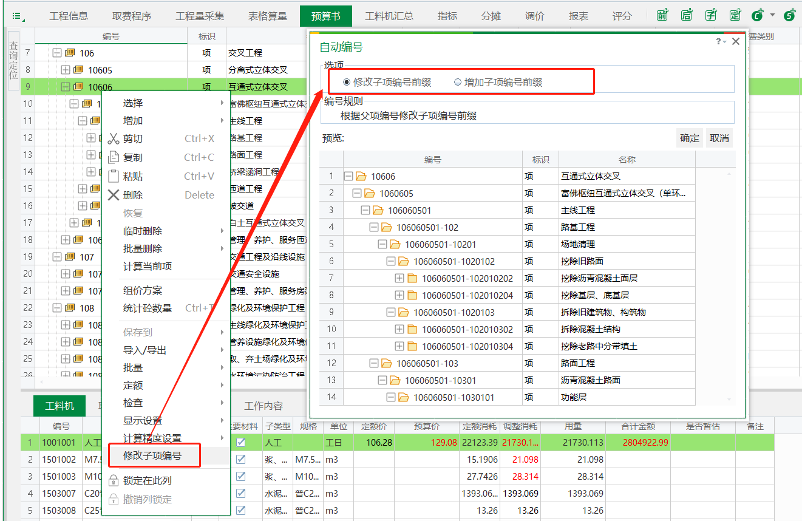
Task: Select the 绿化及环境保护工程 row name
Action: pyautogui.click(x=267, y=308)
